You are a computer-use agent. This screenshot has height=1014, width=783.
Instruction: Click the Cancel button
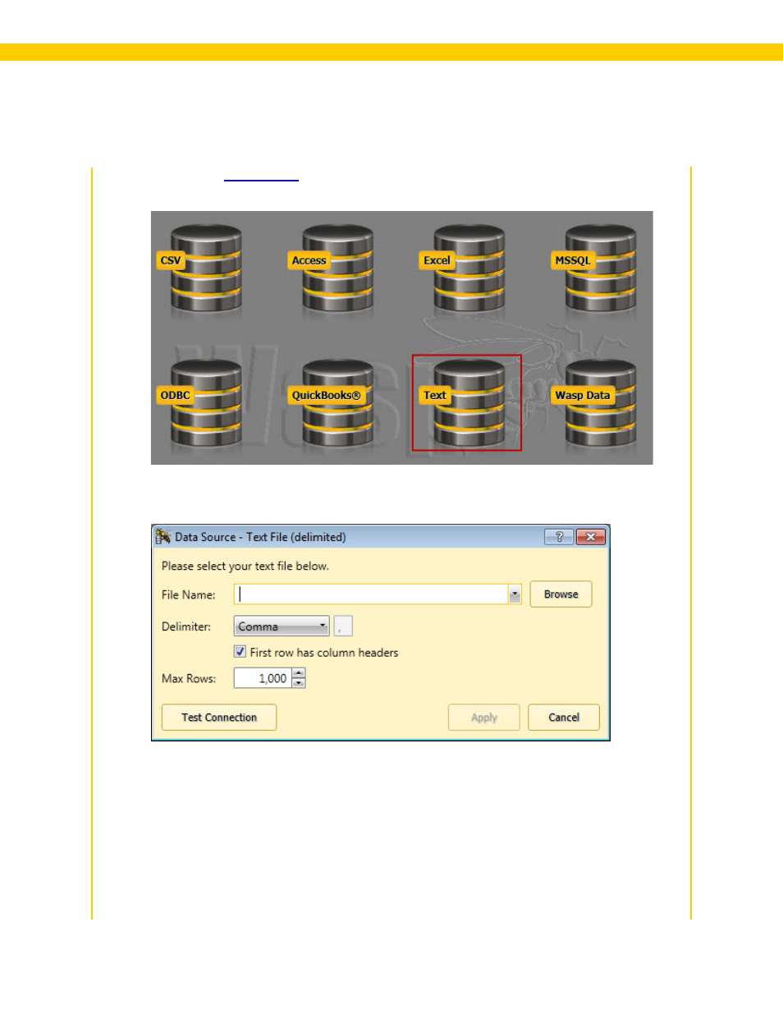(564, 718)
